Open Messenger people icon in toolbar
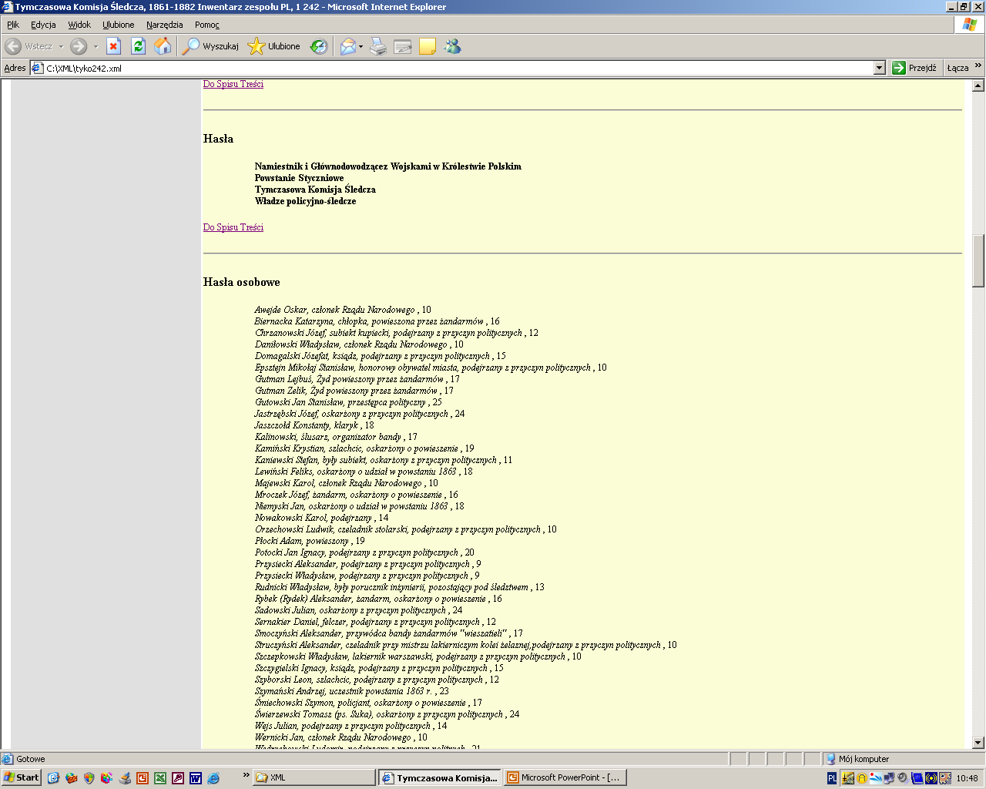 click(452, 46)
